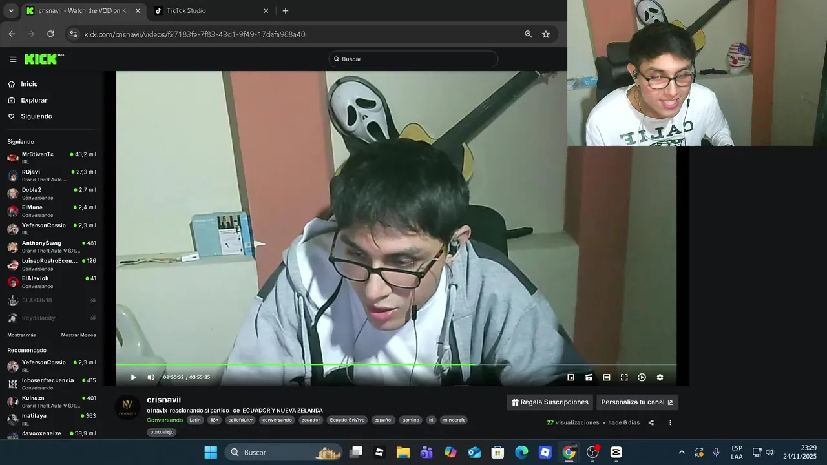Open CapCut from taskbar
The width and height of the screenshot is (827, 465).
[616, 452]
